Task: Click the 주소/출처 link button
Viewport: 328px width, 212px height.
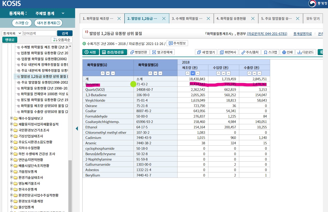Action: tap(250, 52)
